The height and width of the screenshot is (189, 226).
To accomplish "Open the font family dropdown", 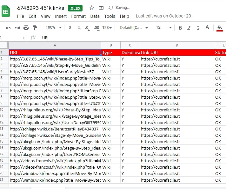I will tap(134, 28).
